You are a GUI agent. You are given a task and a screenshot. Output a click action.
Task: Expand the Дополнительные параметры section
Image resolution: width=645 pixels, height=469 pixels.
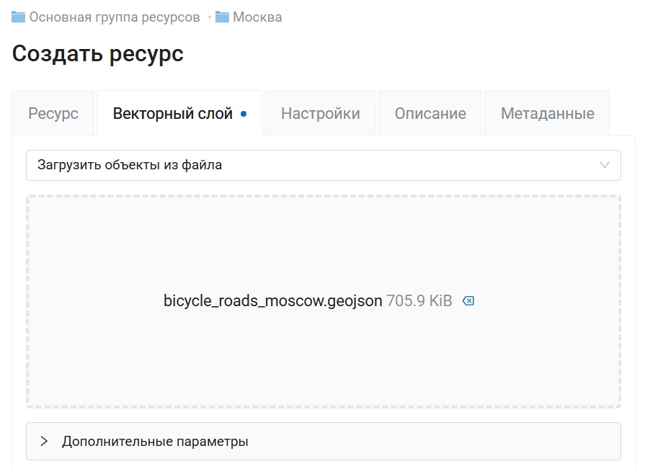[x=155, y=441]
